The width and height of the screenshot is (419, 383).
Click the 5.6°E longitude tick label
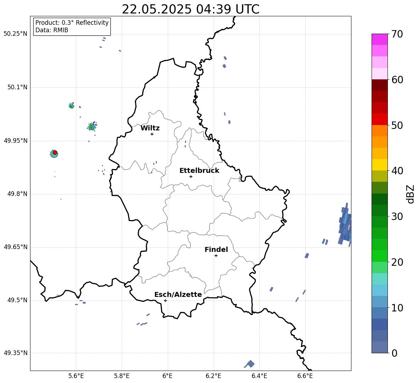[x=76, y=376]
